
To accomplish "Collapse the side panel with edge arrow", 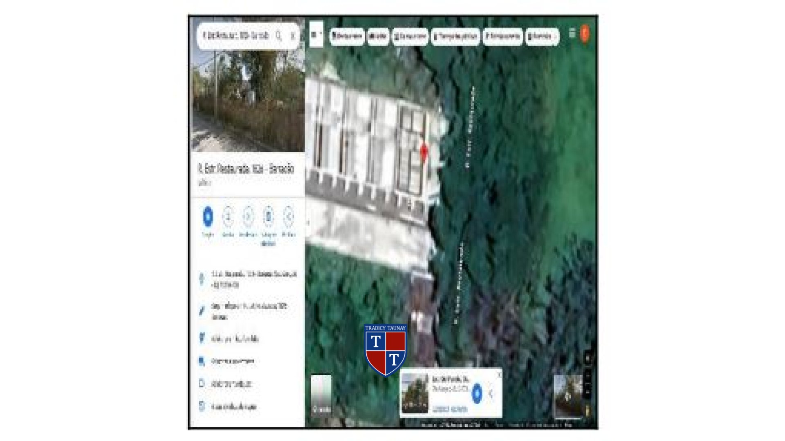I will point(308,223).
